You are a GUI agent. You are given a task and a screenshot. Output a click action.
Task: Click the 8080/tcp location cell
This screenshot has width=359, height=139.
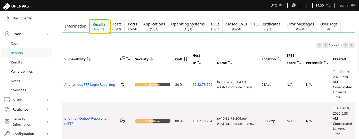click(268, 121)
